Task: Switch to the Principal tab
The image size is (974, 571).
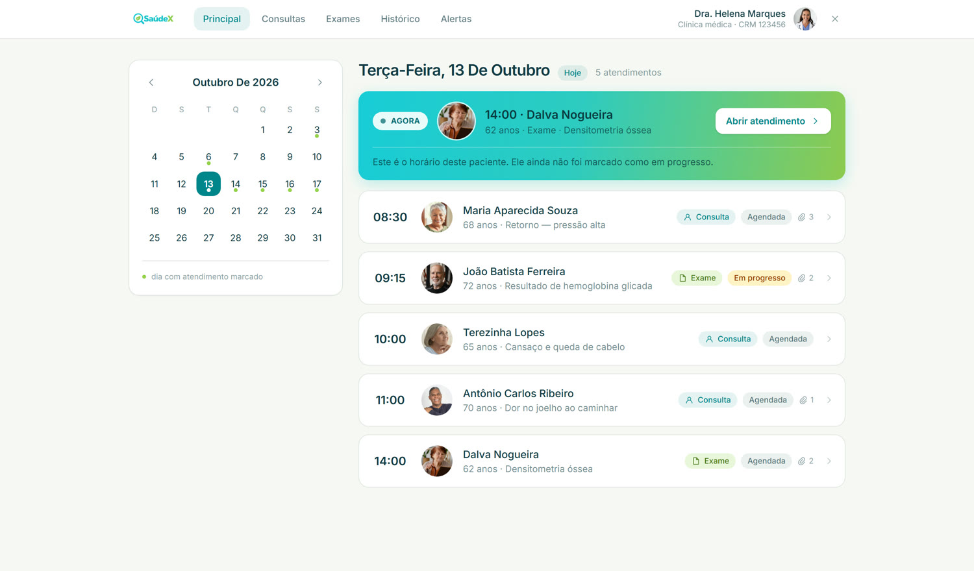Action: coord(221,19)
